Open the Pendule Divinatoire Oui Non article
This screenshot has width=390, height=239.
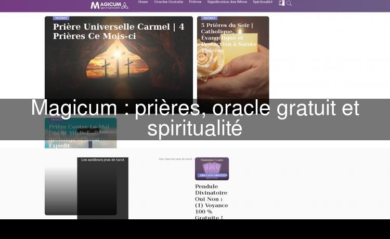click(x=212, y=202)
